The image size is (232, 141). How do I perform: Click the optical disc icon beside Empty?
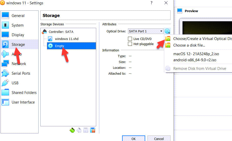point(51,46)
